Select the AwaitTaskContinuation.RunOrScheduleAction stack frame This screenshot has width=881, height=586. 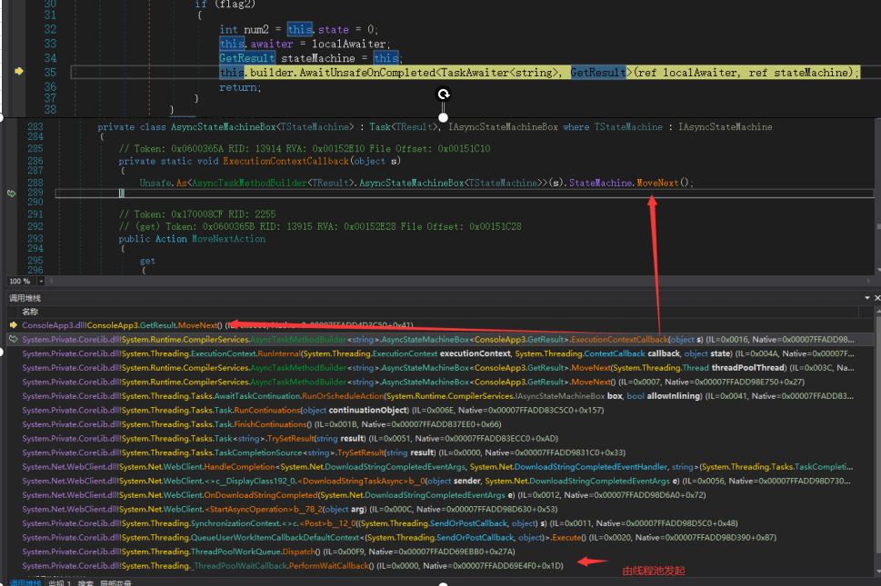(x=438, y=396)
